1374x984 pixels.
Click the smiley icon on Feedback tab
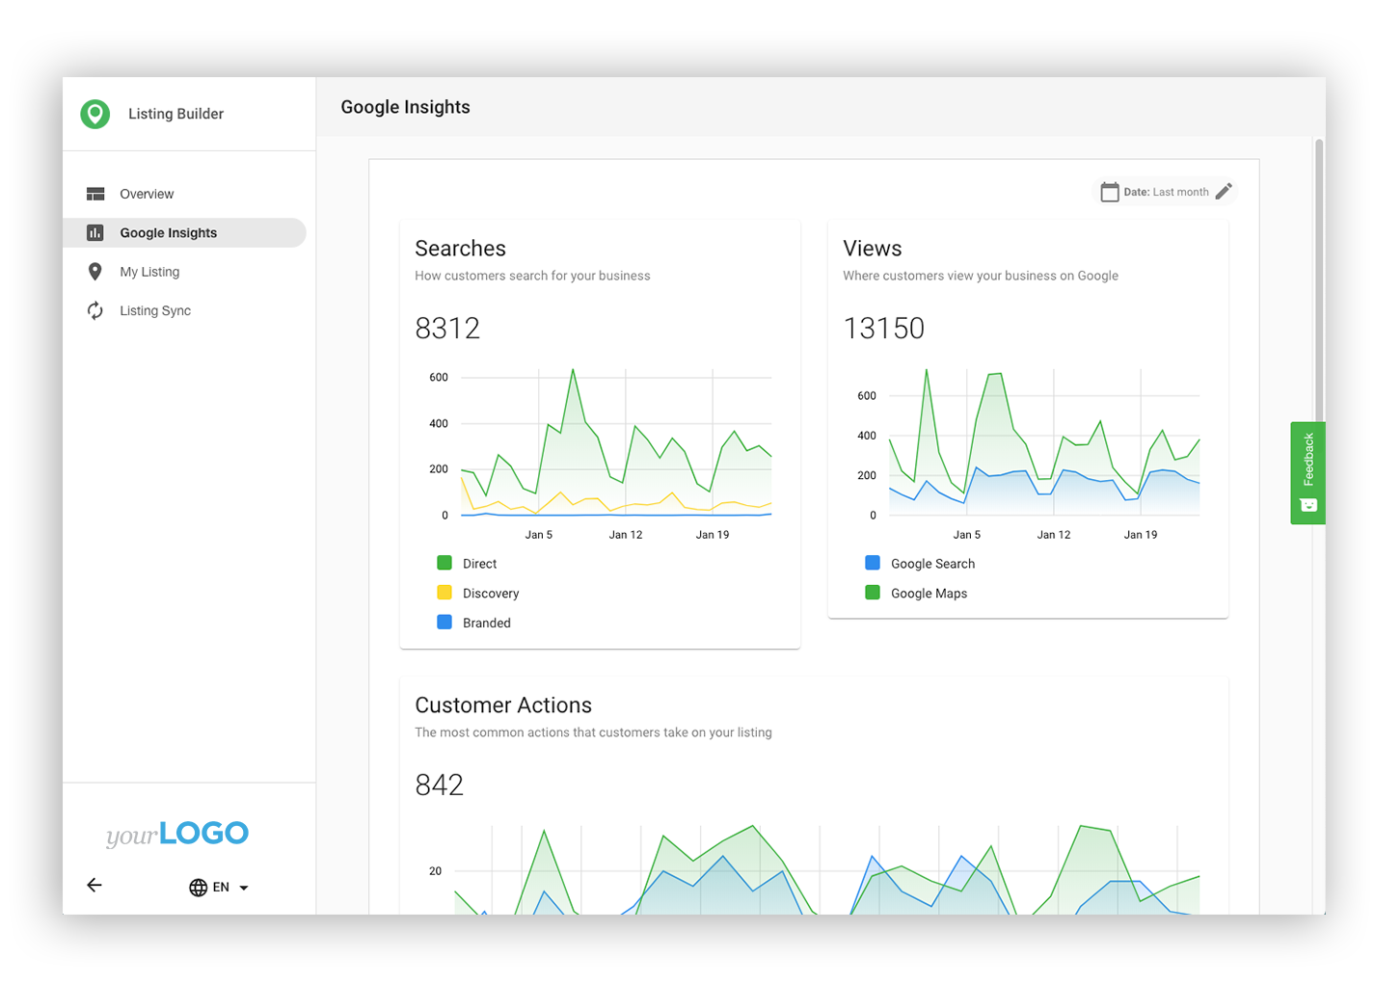[x=1308, y=505]
